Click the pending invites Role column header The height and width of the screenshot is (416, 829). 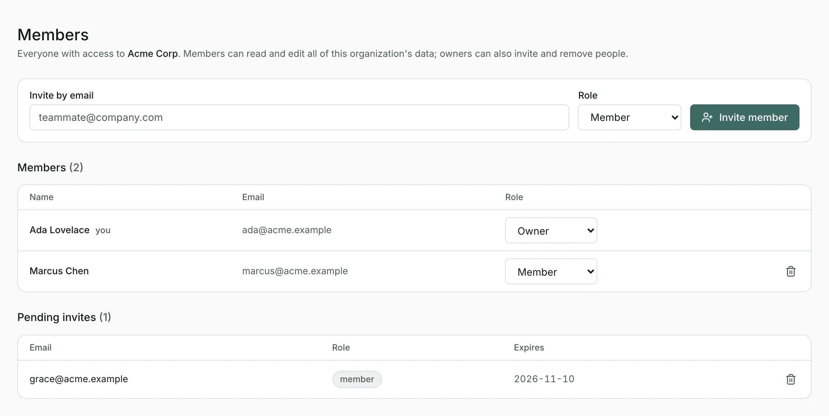[341, 348]
